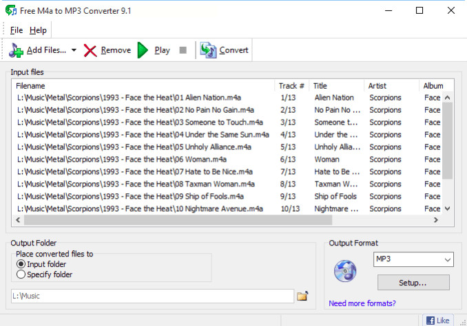The width and height of the screenshot is (467, 326).
Task: Click the track number 10/13 cell
Action: click(290, 209)
